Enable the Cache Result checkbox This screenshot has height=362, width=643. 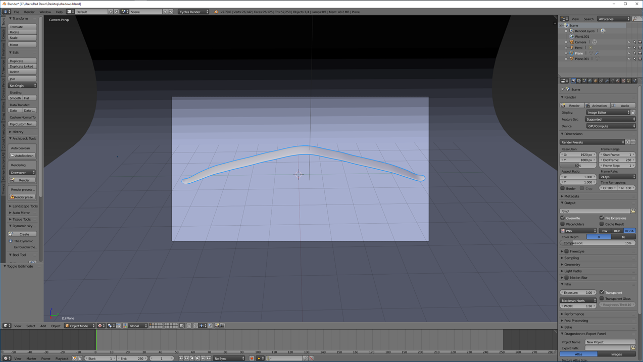click(602, 224)
